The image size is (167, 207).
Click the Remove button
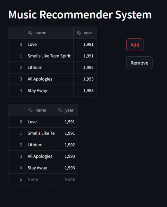[139, 63]
